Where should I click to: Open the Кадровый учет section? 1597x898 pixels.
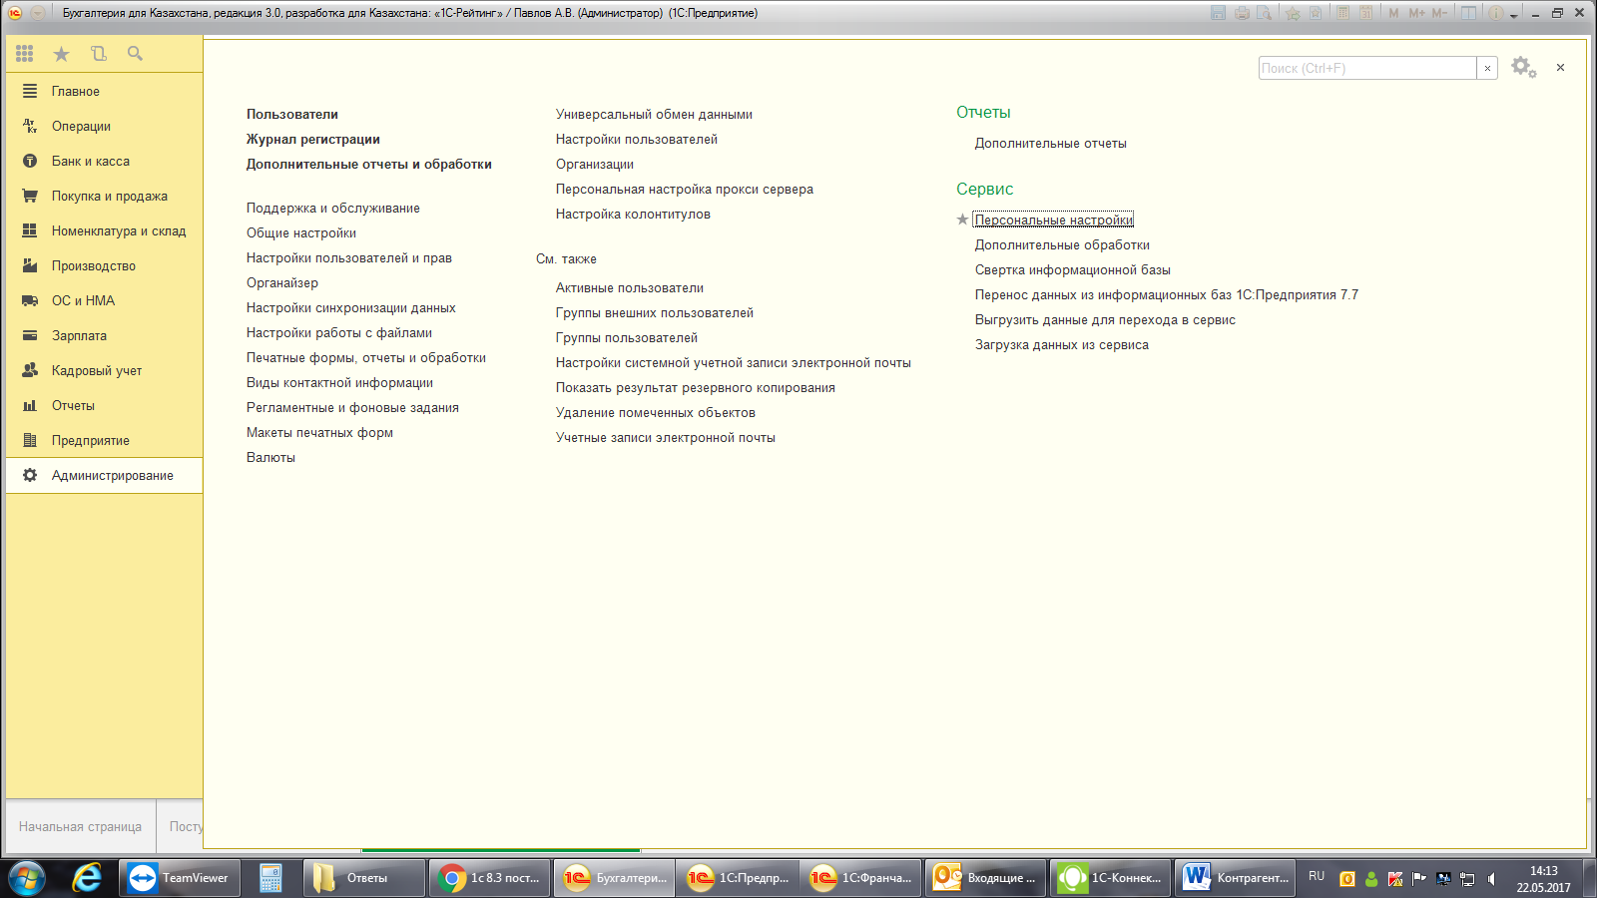104,370
